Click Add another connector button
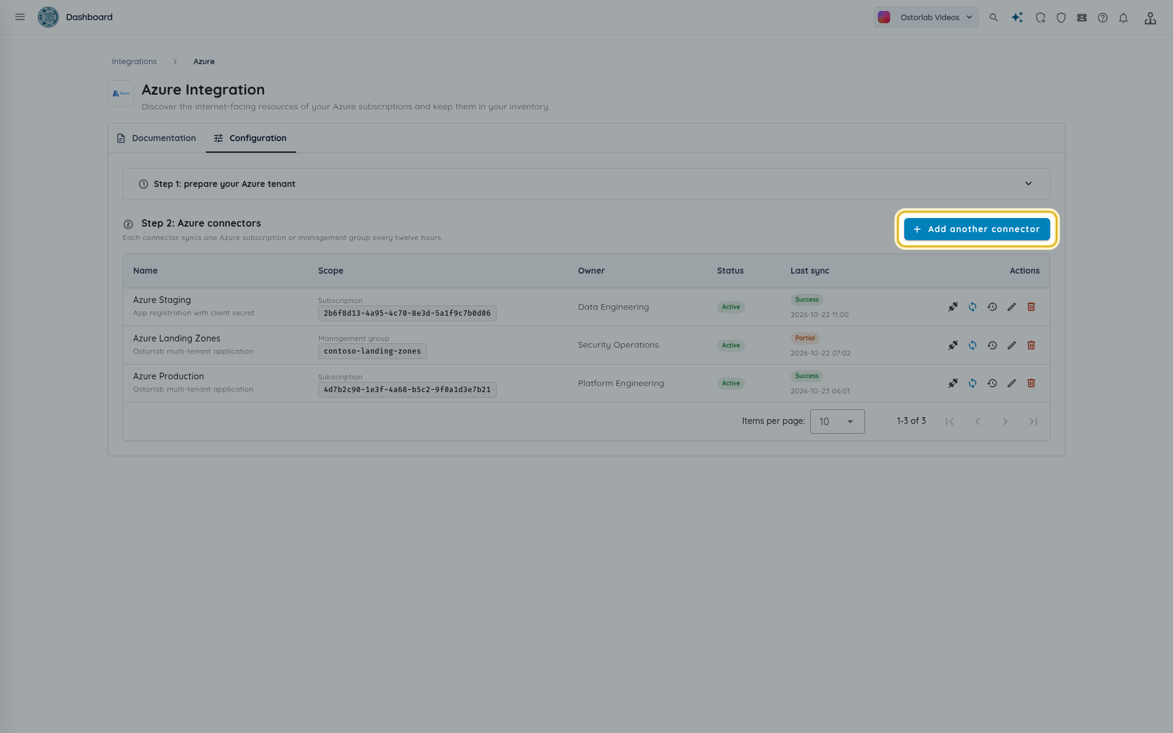The height and width of the screenshot is (733, 1173). coord(977,230)
